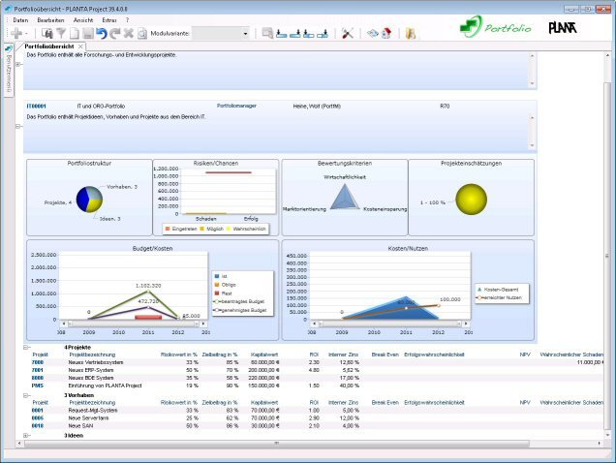Click the crossed tools Customize icon

(x=348, y=33)
